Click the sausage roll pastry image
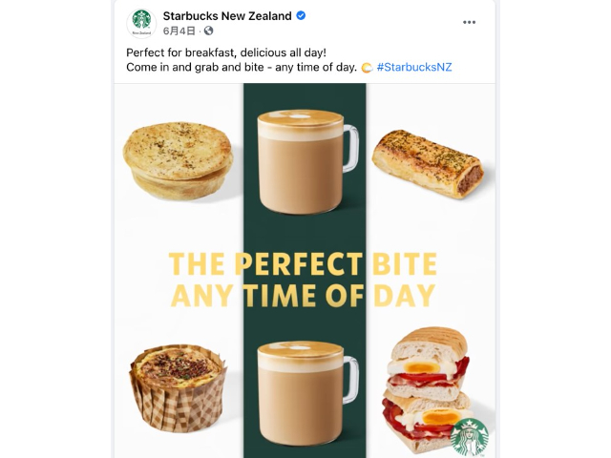Screen dimensions: 611x458 428,164
